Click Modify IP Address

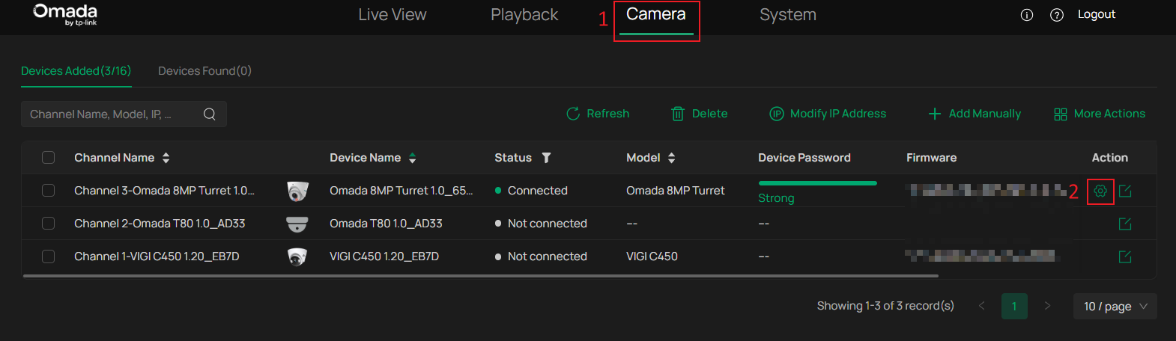point(828,114)
